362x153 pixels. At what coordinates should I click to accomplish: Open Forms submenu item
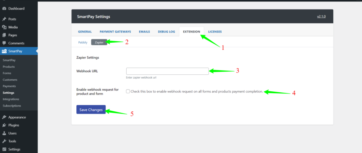point(7,73)
